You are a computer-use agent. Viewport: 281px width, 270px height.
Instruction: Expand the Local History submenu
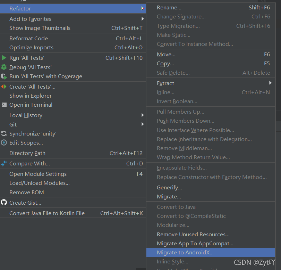[143, 115]
